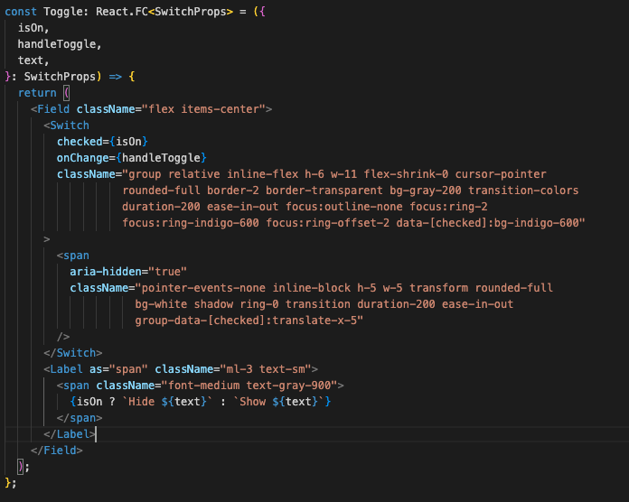Click 'React.FC' in the declaration
The width and height of the screenshot is (629, 502).
[121, 12]
